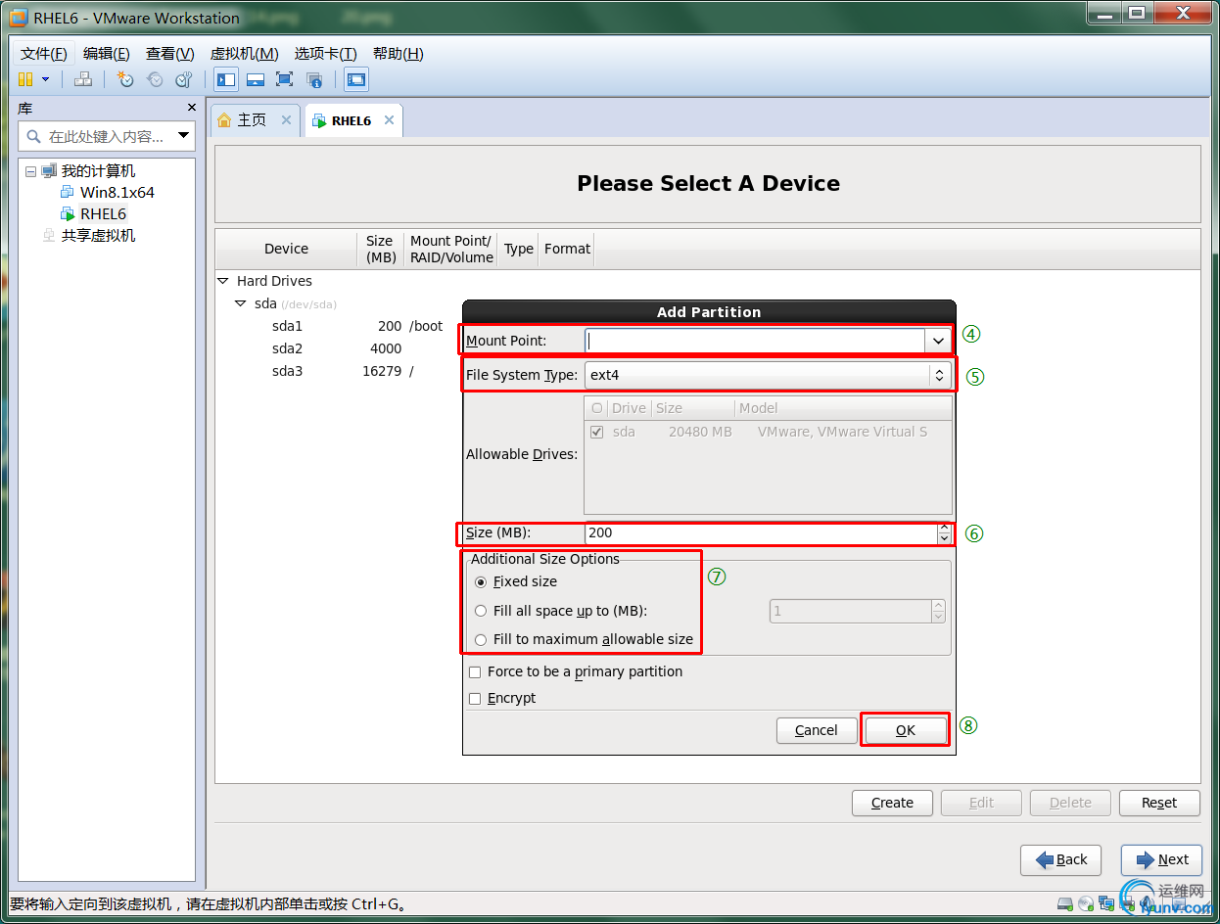The width and height of the screenshot is (1220, 924).
Task: Open the 文件(F) menu
Action: pos(44,54)
